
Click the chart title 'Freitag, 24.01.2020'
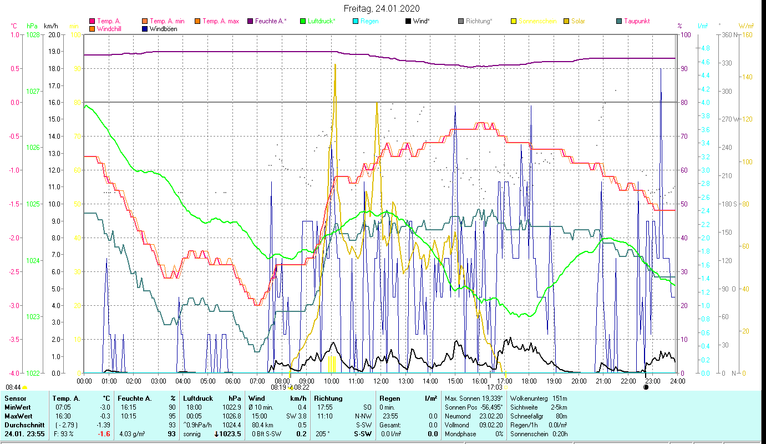(x=382, y=8)
